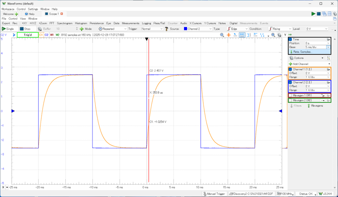Image resolution: width=338 pixels, height=197 pixels.
Task: Close the Scope 1 tab
Action: pos(62,14)
